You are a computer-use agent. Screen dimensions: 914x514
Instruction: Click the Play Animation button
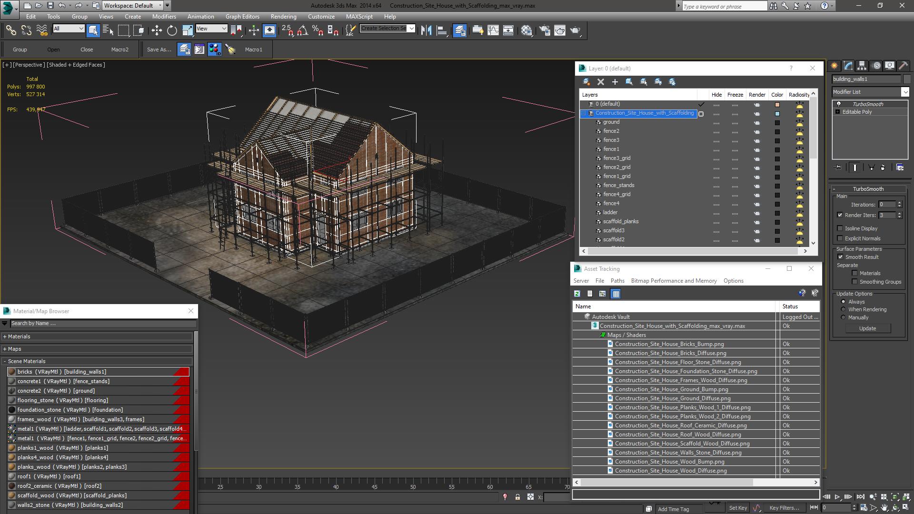(x=837, y=496)
